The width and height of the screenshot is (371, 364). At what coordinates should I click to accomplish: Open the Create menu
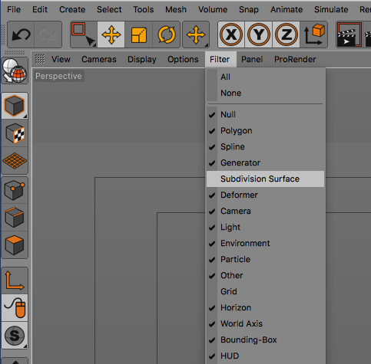pyautogui.click(x=72, y=9)
